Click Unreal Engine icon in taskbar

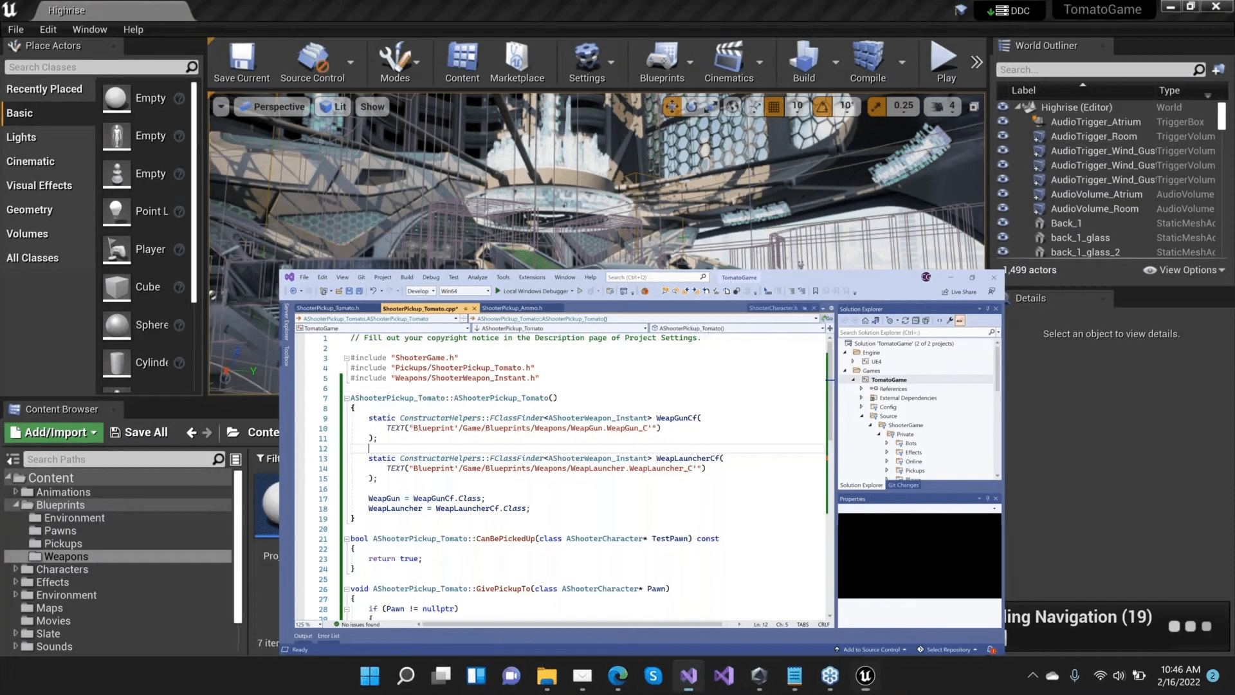pyautogui.click(x=865, y=676)
